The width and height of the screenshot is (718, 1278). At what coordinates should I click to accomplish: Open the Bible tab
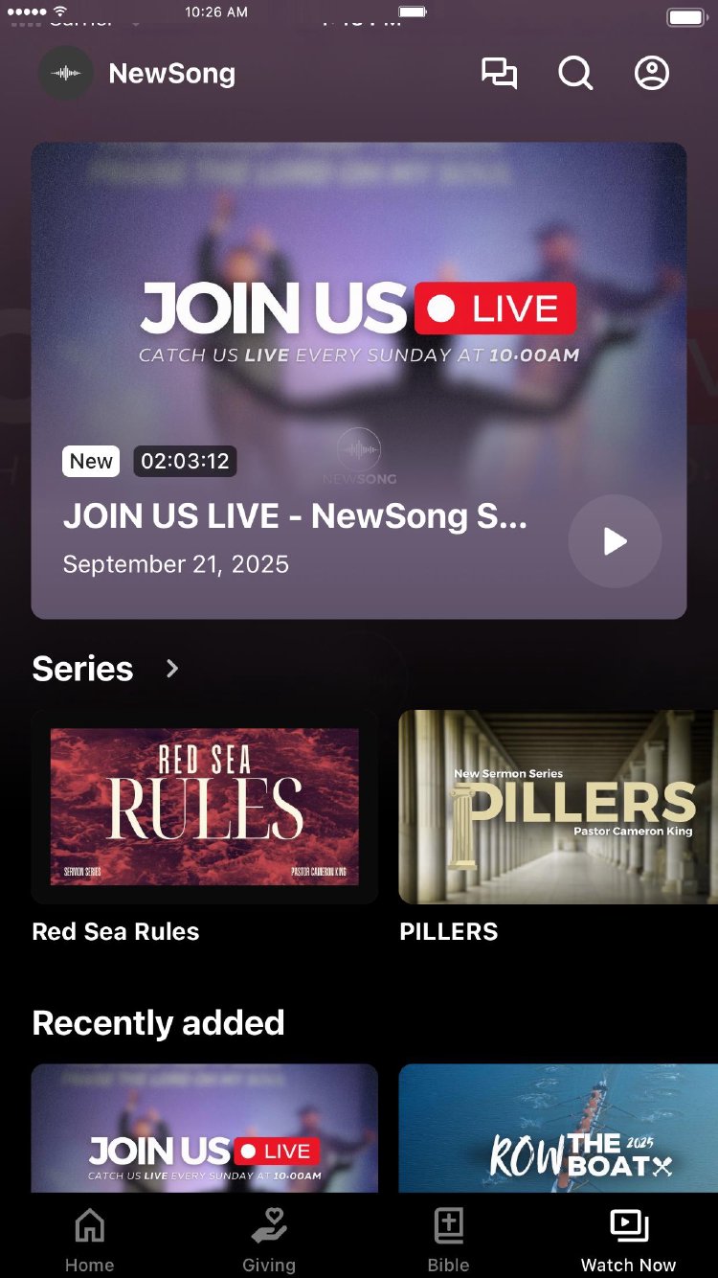click(x=448, y=1241)
